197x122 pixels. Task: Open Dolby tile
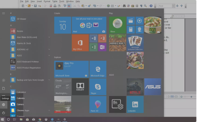80,87
